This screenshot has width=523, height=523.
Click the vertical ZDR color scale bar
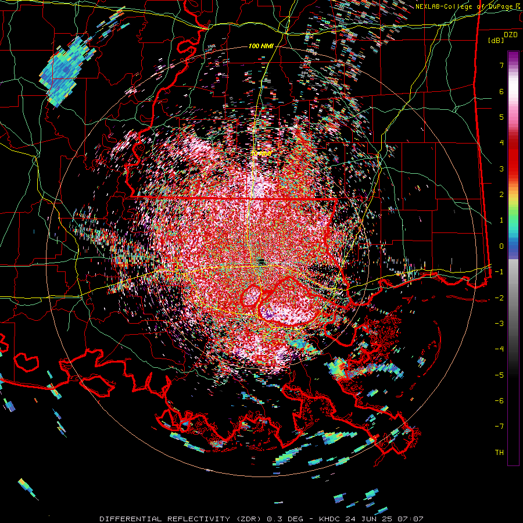[x=513, y=258]
